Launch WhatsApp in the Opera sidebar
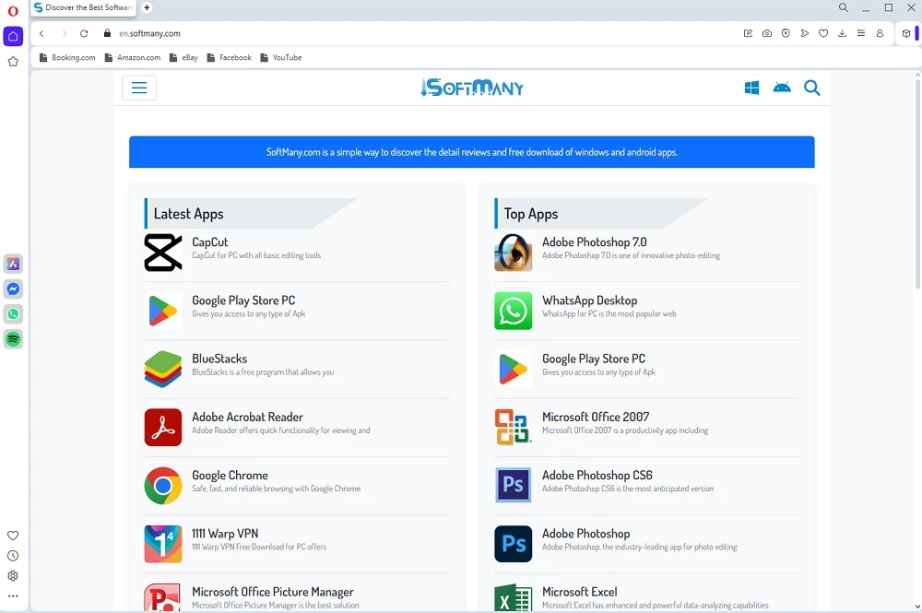The width and height of the screenshot is (922, 613). click(13, 314)
